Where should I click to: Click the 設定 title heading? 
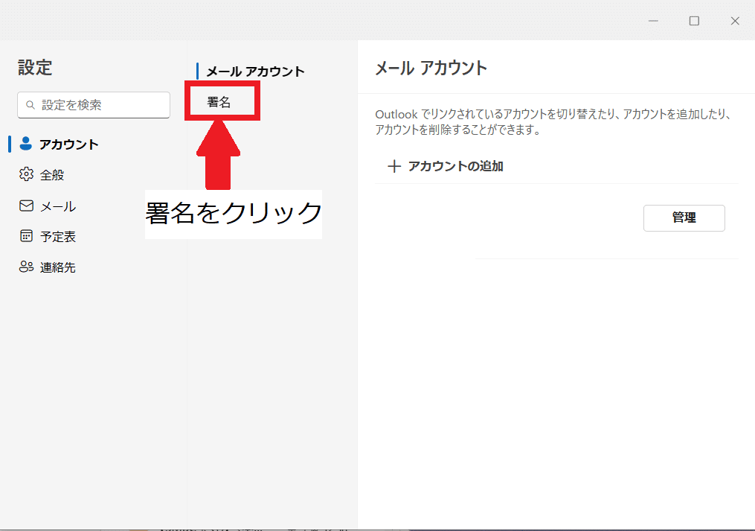[x=35, y=68]
